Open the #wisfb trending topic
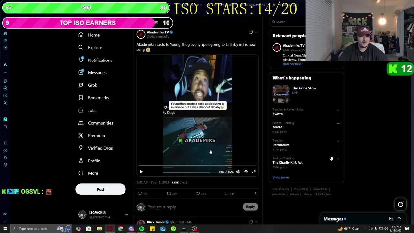The width and height of the screenshot is (414, 233). (x=278, y=114)
